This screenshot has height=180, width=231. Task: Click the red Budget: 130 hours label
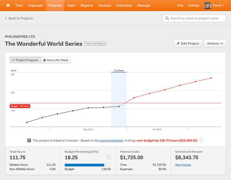[x=20, y=106]
